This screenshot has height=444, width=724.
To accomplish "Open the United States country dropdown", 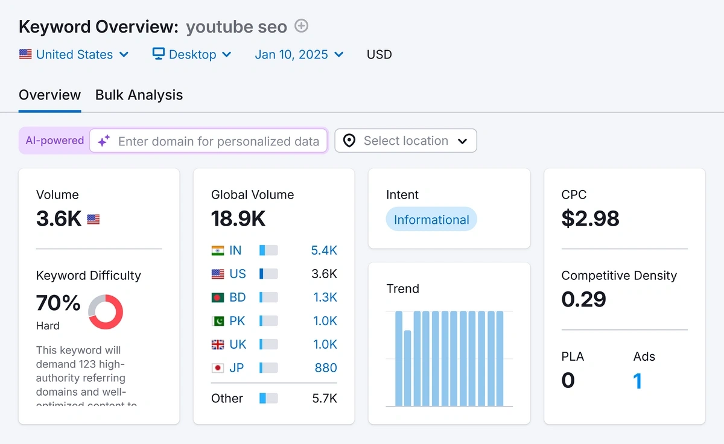I will point(74,54).
